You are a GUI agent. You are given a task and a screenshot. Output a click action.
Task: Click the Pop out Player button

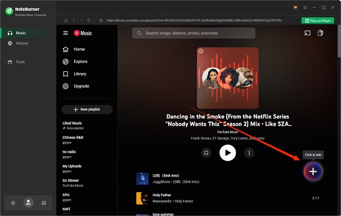coord(318,21)
